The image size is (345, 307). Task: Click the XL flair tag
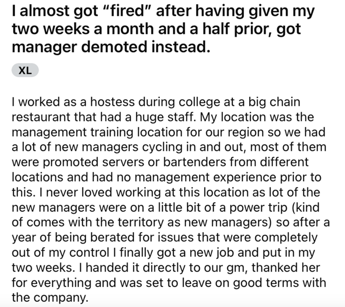(x=25, y=70)
